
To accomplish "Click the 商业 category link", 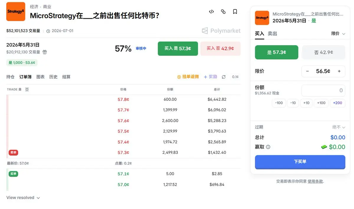I will coord(47,6).
